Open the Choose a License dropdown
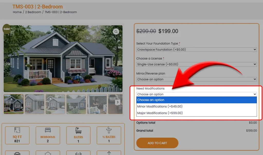Image resolution: width=263 pixels, height=155 pixels. (196, 64)
